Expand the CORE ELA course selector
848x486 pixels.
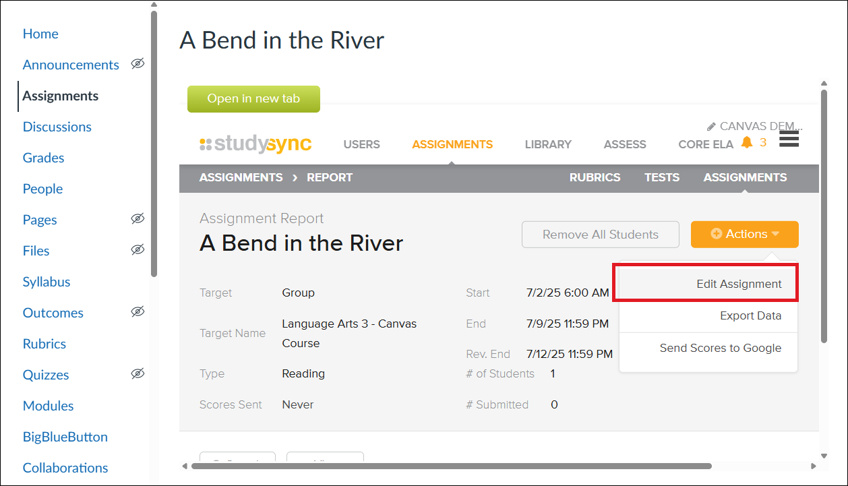(x=706, y=144)
